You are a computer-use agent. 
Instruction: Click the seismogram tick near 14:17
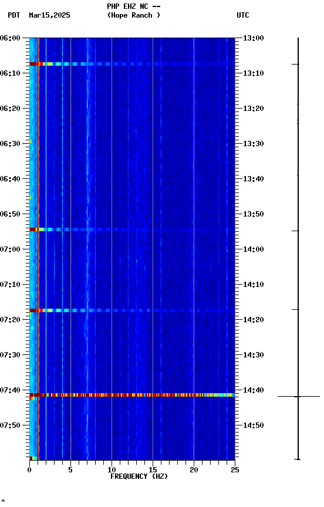coord(296,309)
